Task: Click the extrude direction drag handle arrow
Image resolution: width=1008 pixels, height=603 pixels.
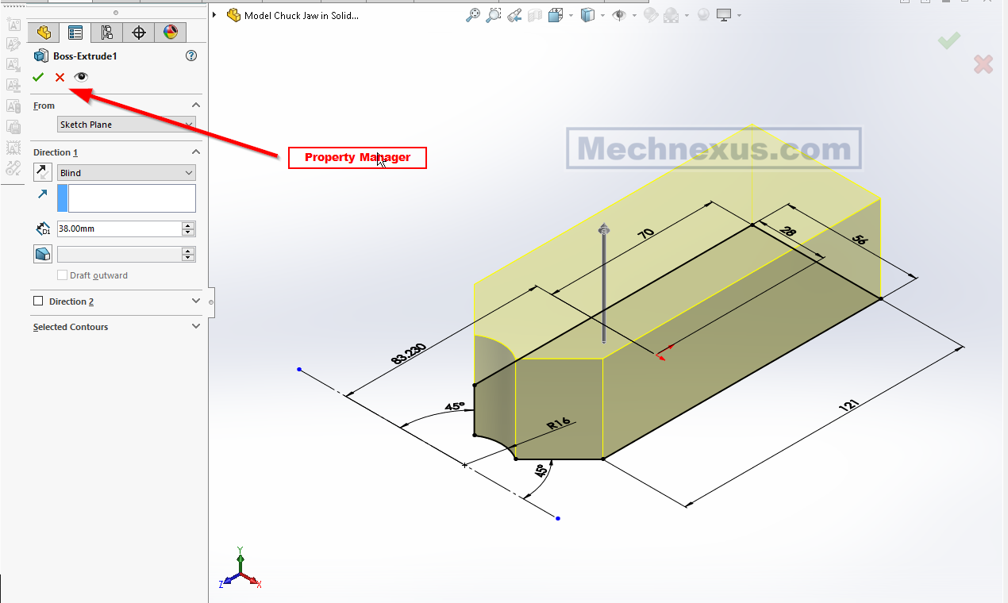Action: [604, 230]
